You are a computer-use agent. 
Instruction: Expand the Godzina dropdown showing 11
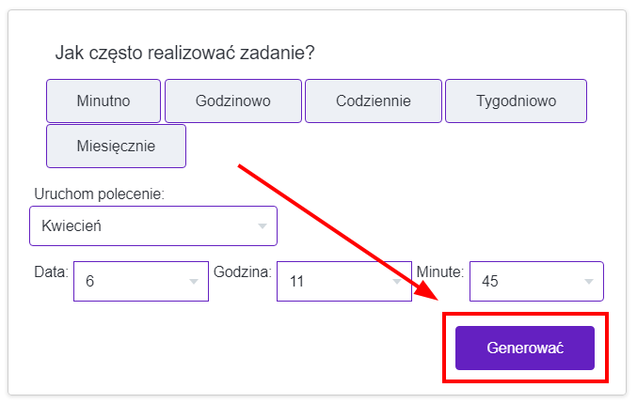click(334, 281)
